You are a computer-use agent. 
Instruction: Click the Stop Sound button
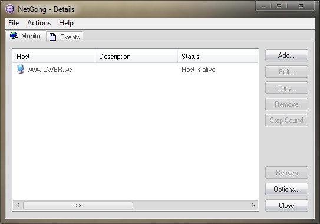tap(286, 120)
